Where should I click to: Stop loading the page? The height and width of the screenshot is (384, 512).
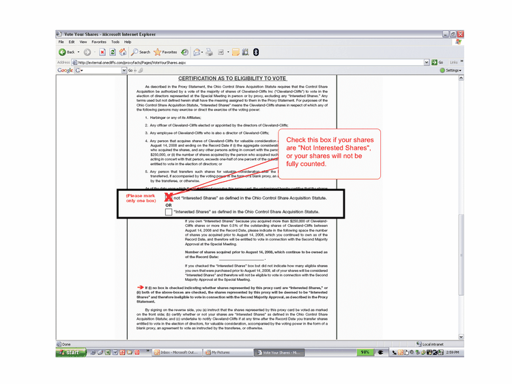point(102,52)
